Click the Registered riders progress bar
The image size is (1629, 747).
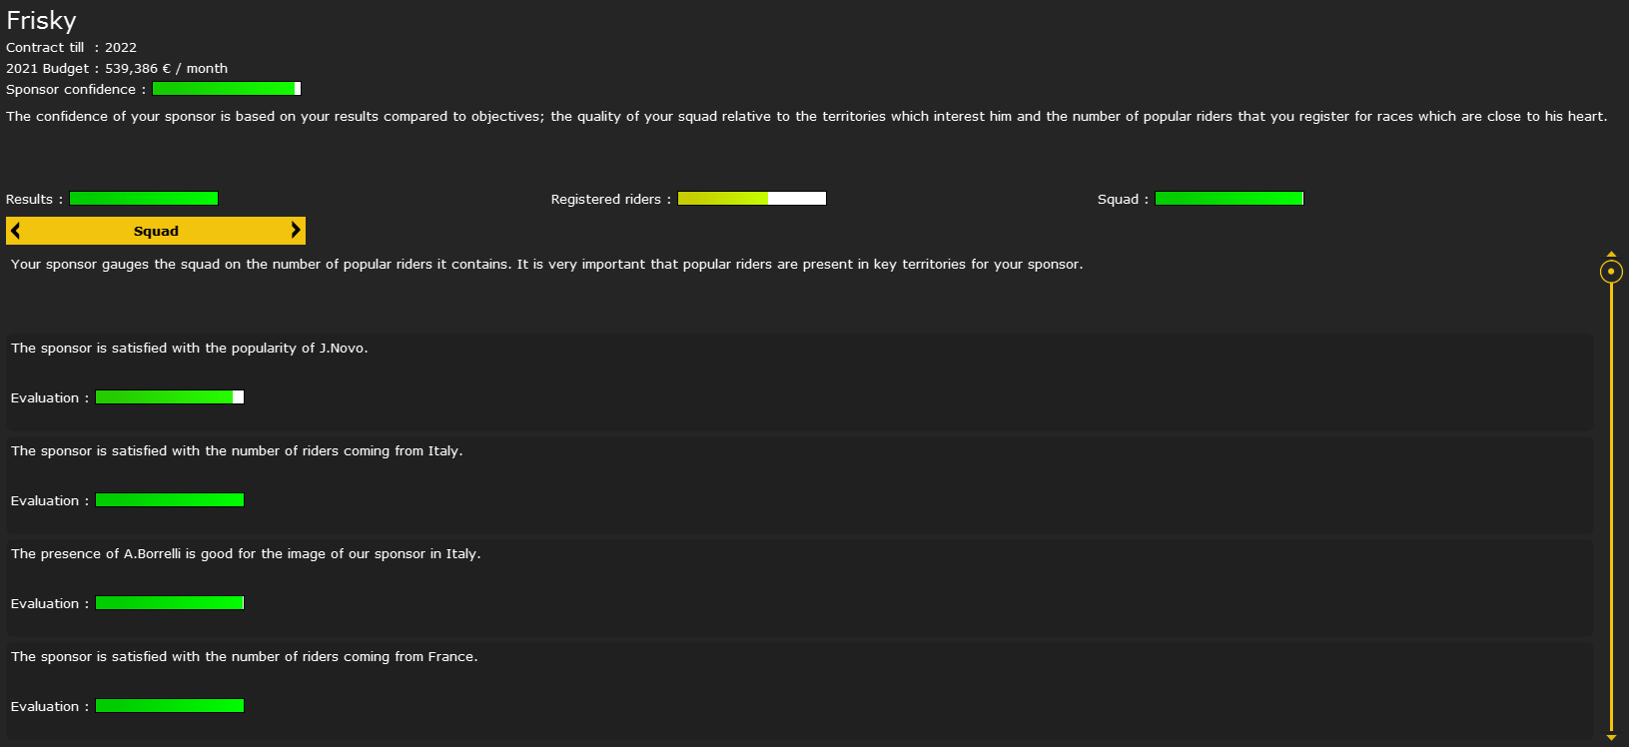[x=752, y=199]
